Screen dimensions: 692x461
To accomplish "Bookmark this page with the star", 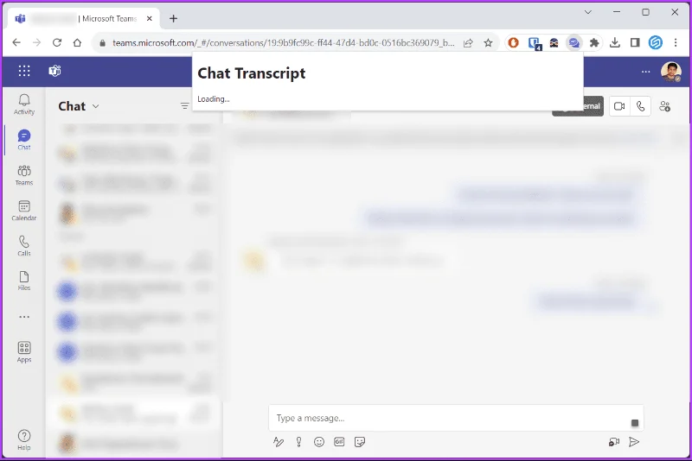I will (x=488, y=42).
